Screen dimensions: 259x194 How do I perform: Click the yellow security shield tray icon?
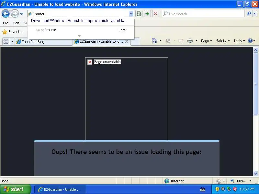click(217, 189)
